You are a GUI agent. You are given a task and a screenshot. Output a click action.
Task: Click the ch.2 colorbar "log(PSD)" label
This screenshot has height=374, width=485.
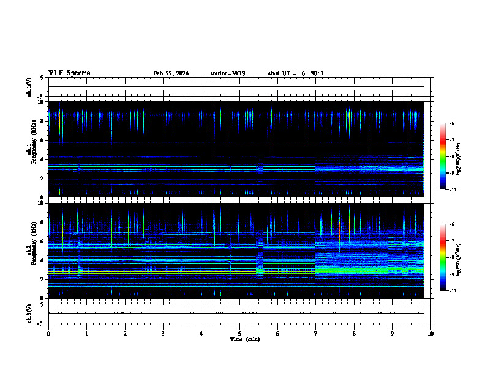[458, 260]
